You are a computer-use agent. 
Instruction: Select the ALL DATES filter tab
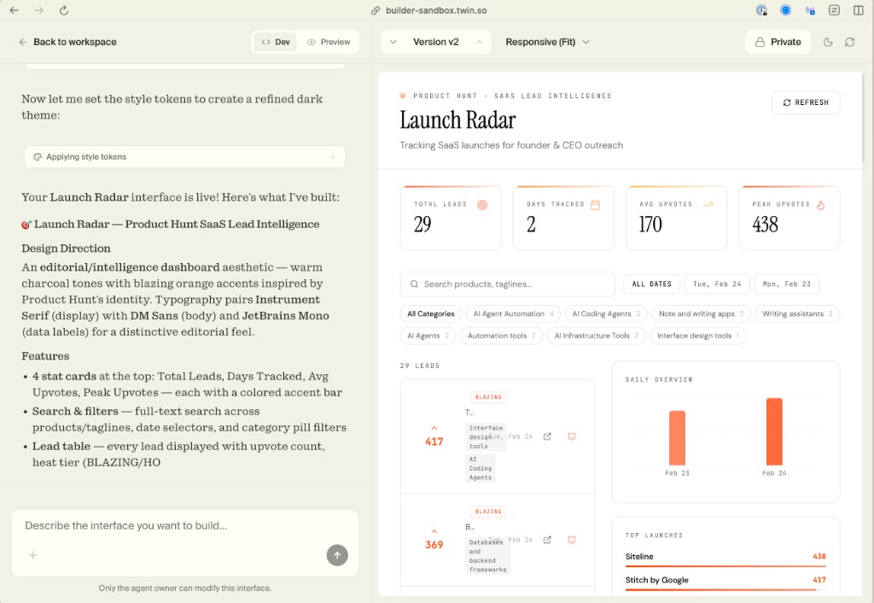pyautogui.click(x=651, y=284)
